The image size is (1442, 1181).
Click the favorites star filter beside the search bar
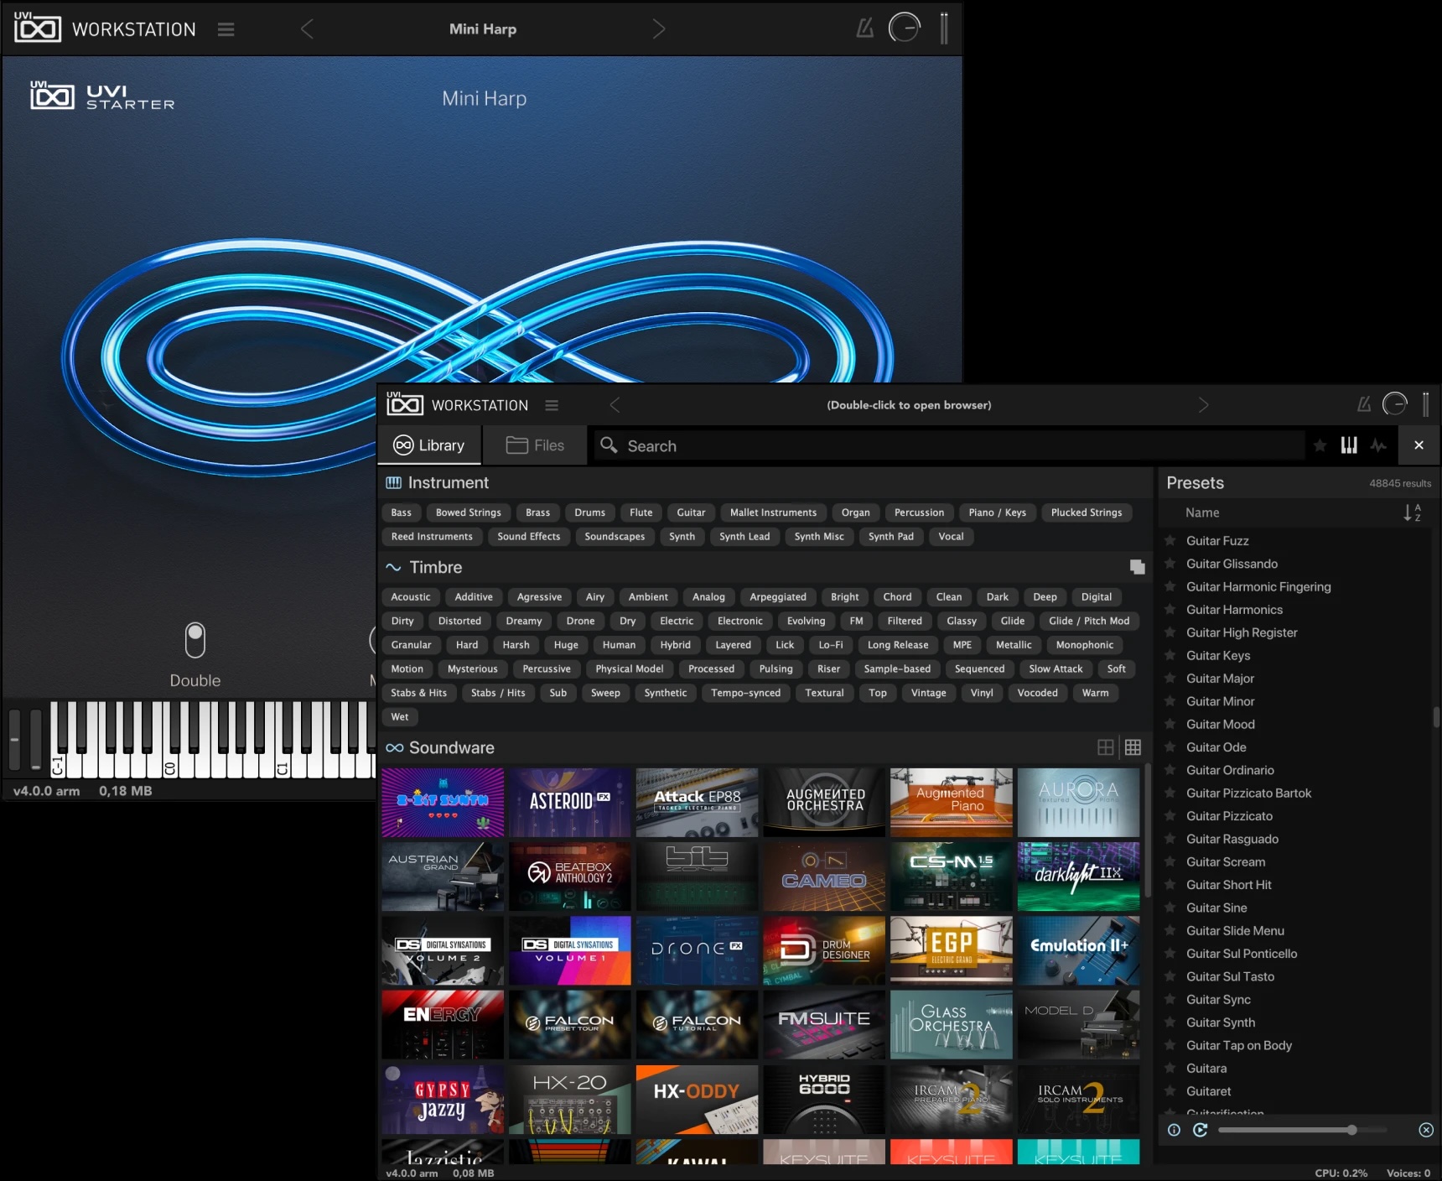coord(1319,445)
